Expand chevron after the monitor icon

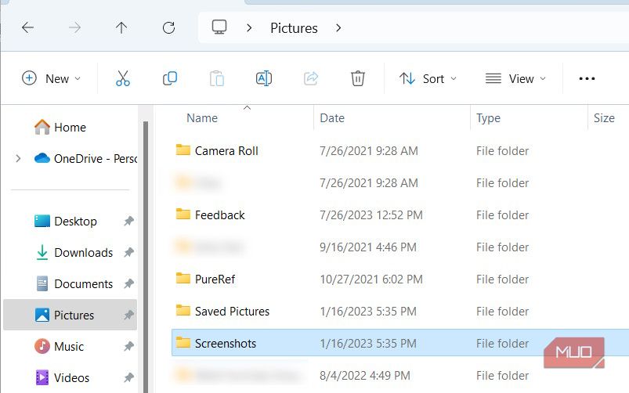point(249,27)
